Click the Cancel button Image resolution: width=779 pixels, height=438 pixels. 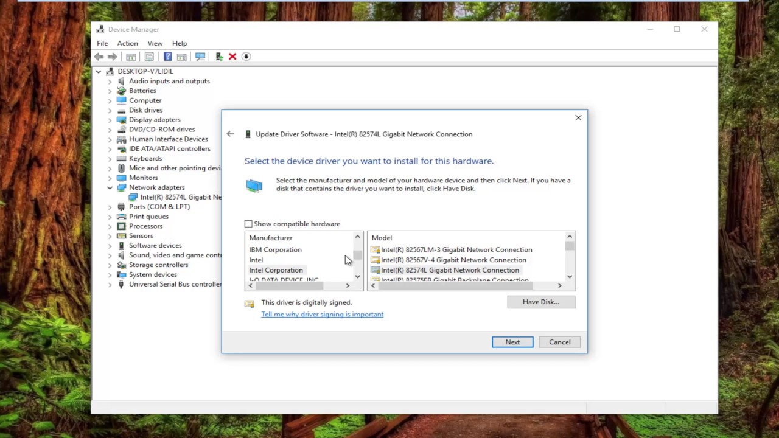560,342
